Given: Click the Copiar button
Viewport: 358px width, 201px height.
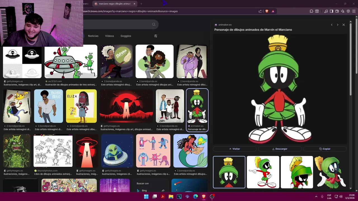Looking at the screenshot, I should coord(325,149).
